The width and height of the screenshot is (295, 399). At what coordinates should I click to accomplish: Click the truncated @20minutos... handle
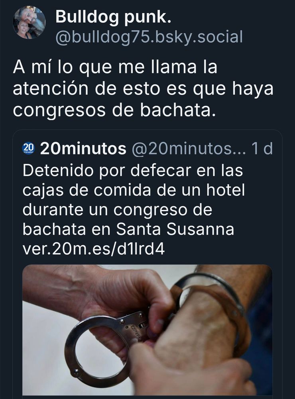pyautogui.click(x=189, y=148)
